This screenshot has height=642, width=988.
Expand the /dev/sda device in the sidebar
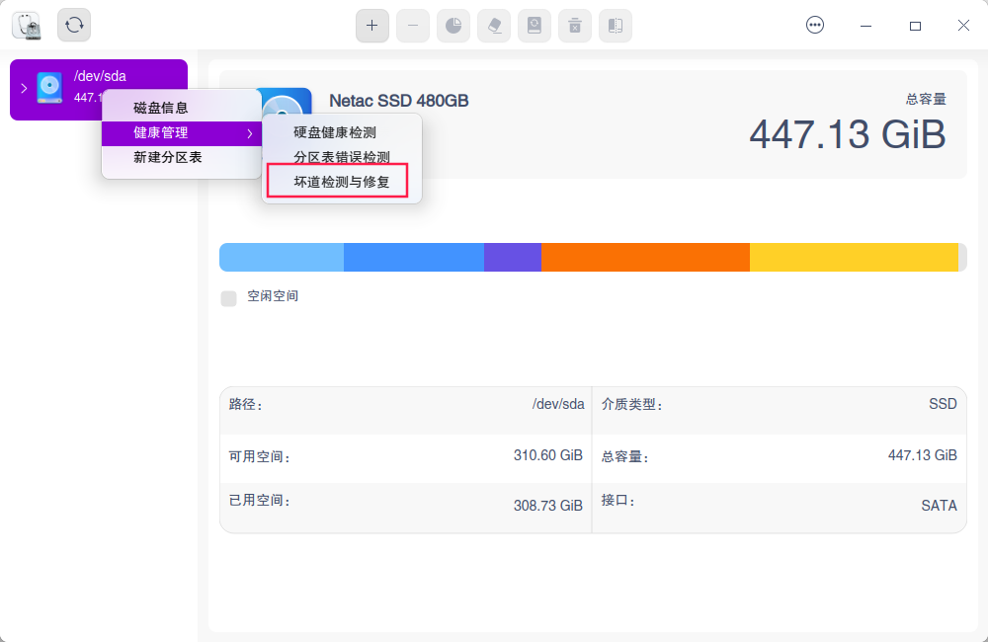(23, 87)
